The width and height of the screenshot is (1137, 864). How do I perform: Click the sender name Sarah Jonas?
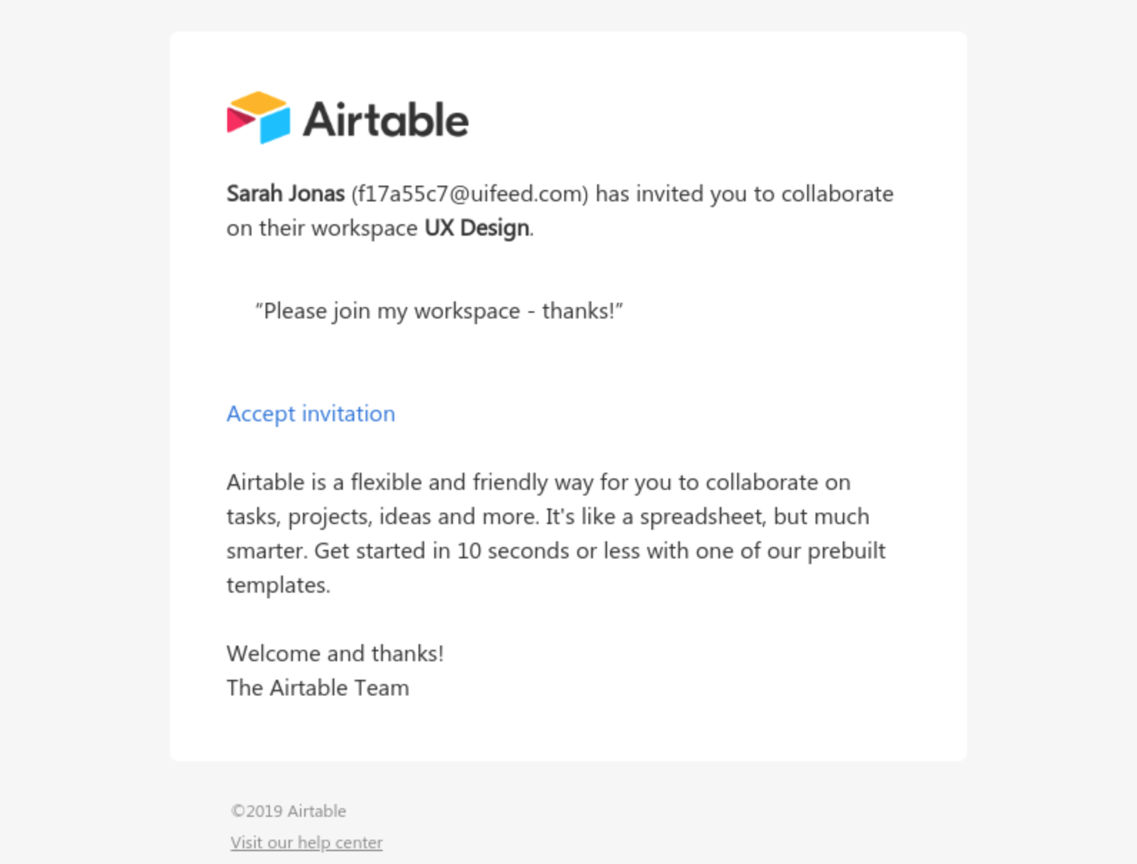coord(286,194)
